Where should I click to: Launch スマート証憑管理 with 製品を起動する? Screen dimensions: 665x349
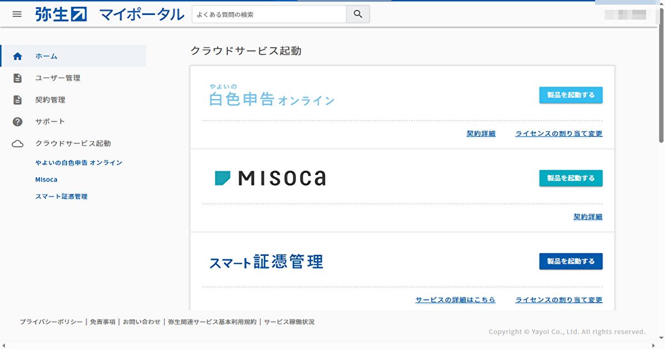point(570,261)
